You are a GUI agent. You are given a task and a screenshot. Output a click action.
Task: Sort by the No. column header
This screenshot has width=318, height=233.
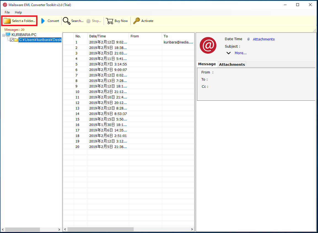click(81, 36)
